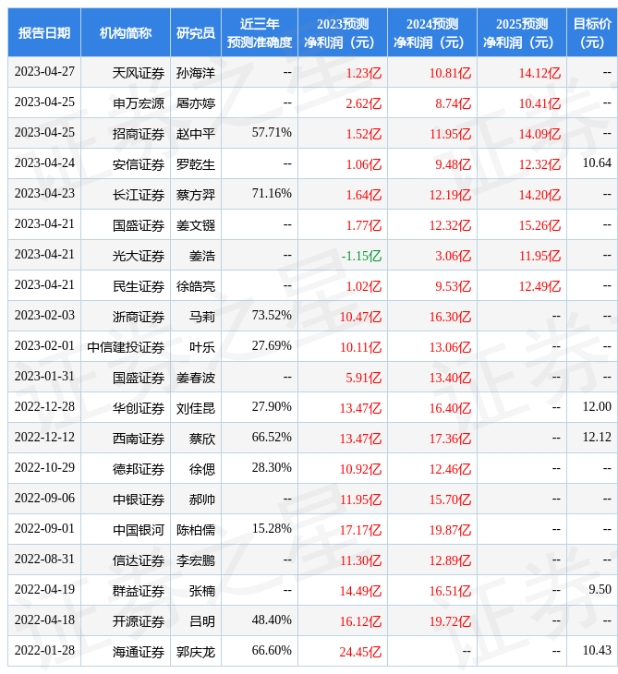Screen dimensions: 618x674
Task: Click analyst name 徐皓亮
Action: click(196, 286)
